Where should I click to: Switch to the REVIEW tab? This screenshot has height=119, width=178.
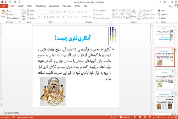pyautogui.click(x=77, y=6)
